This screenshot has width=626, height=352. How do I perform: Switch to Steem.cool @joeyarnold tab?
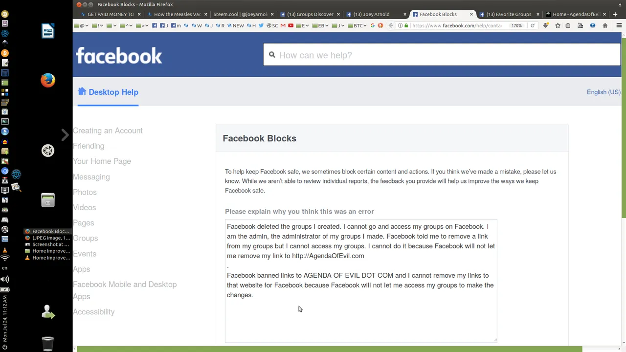(x=244, y=14)
